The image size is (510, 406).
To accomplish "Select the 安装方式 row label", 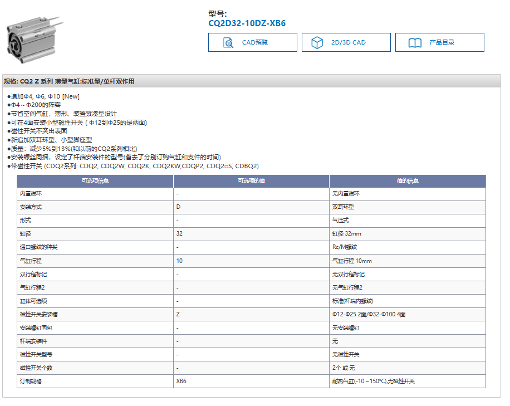I will 31,207.
